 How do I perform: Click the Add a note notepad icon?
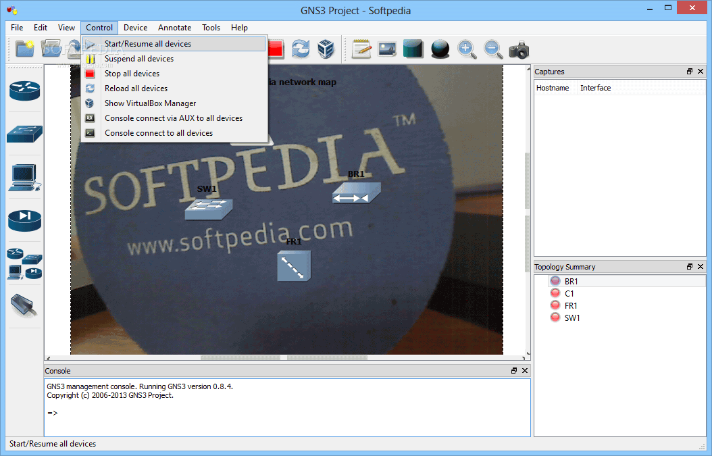[x=362, y=49]
